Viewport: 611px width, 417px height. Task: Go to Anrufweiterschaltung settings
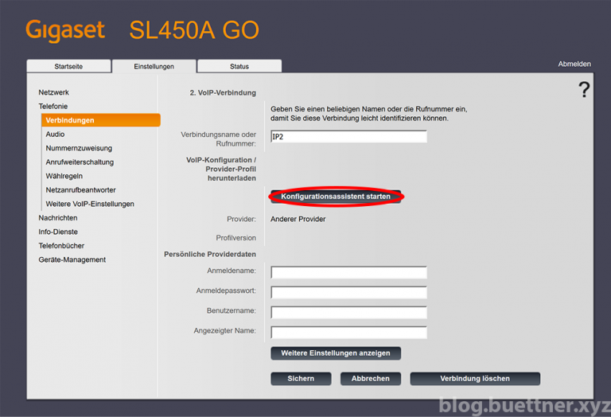click(x=80, y=162)
